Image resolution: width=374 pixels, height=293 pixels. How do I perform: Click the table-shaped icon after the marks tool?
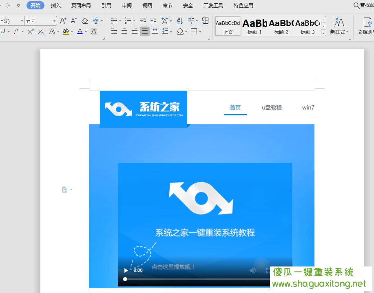pos(205,21)
